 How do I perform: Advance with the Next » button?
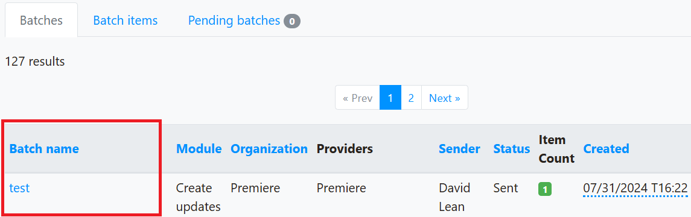[445, 98]
